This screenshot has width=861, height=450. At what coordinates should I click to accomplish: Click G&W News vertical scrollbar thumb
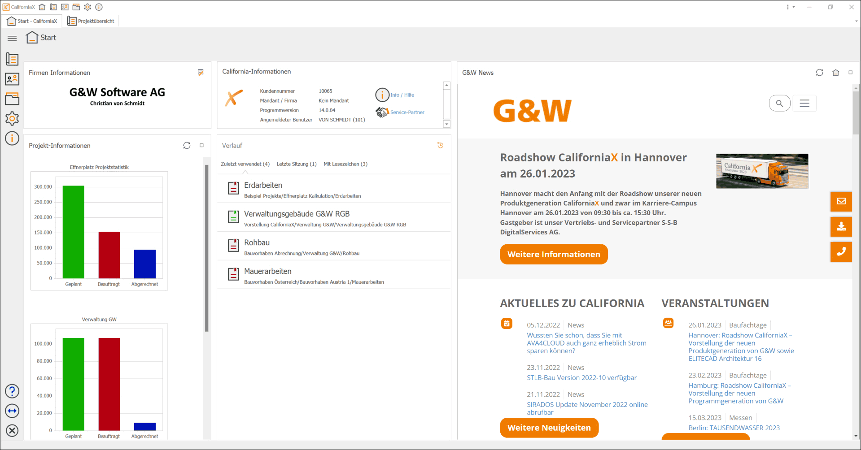point(856,113)
